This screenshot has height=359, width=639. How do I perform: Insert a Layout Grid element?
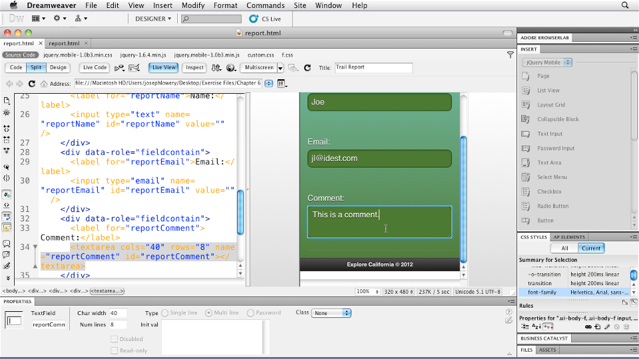tap(526, 104)
